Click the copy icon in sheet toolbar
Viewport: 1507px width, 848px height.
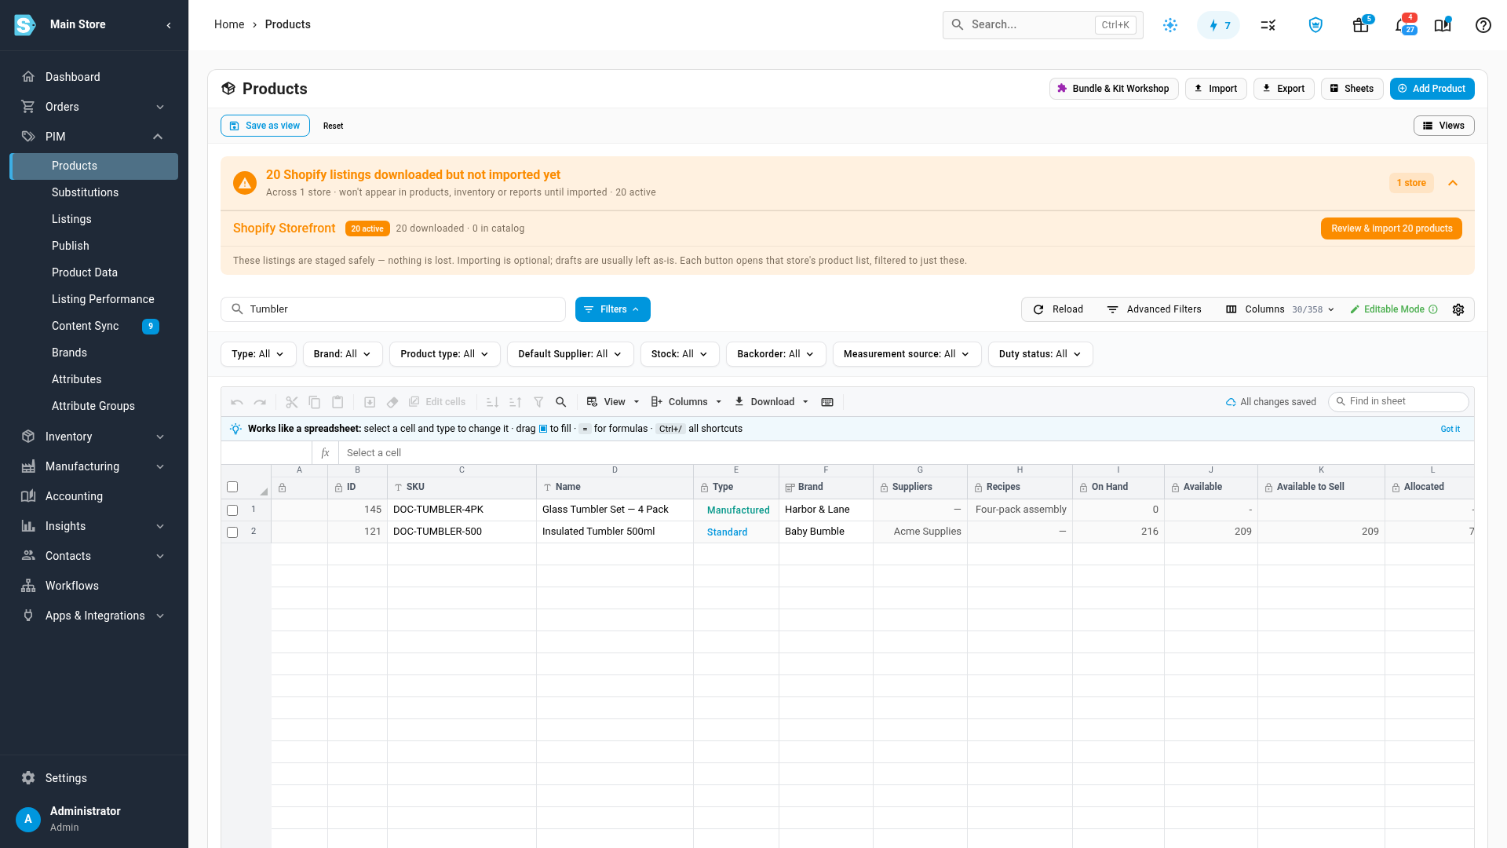click(x=315, y=402)
